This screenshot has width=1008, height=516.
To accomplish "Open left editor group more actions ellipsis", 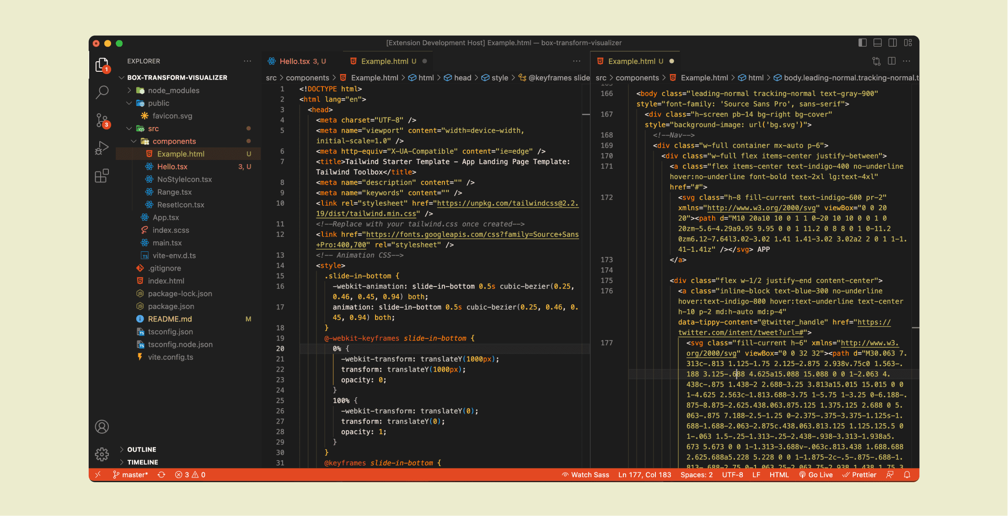I will click(577, 61).
